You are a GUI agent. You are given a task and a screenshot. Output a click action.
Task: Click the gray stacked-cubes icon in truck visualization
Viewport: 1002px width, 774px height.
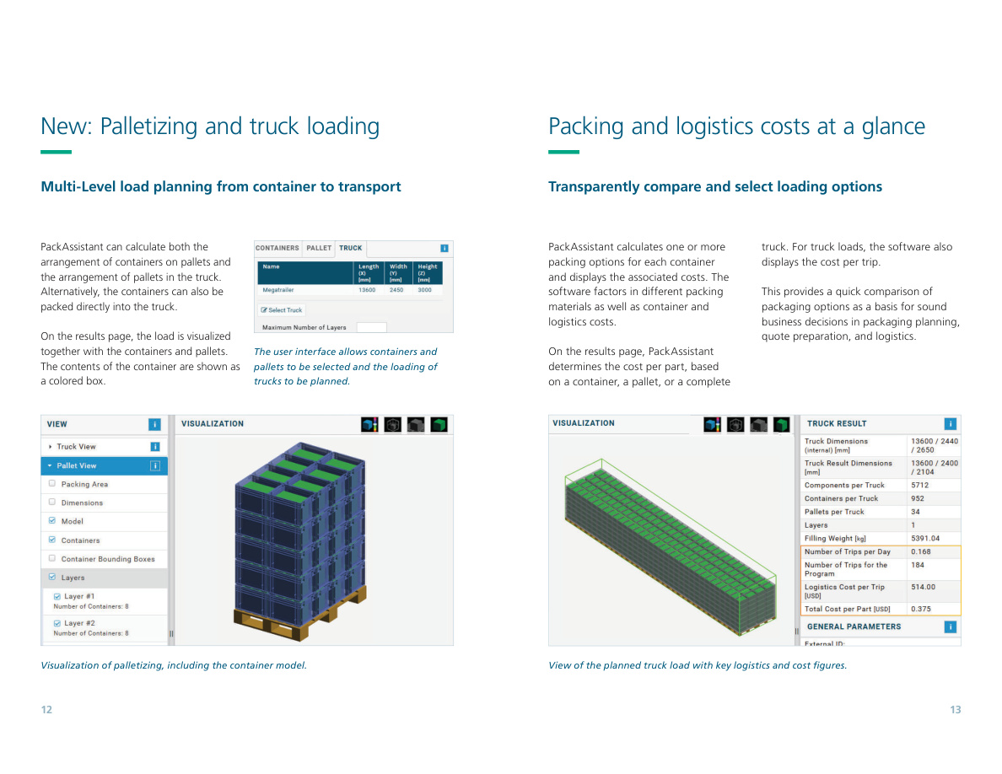758,425
